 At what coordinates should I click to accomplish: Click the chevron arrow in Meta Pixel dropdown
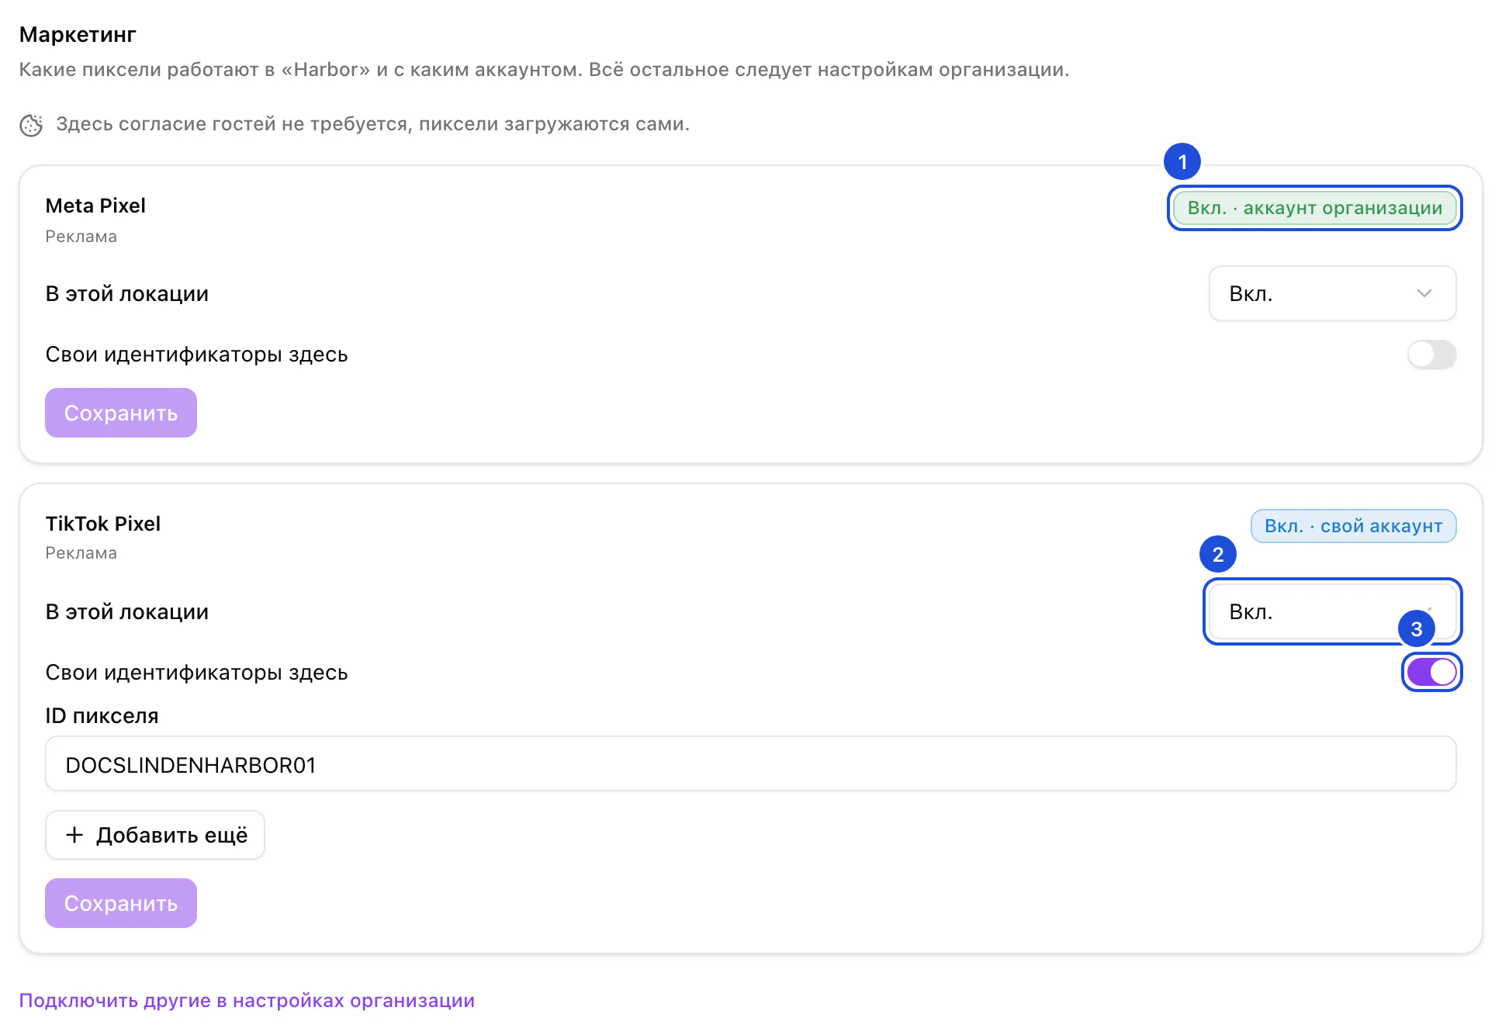pyautogui.click(x=1424, y=293)
